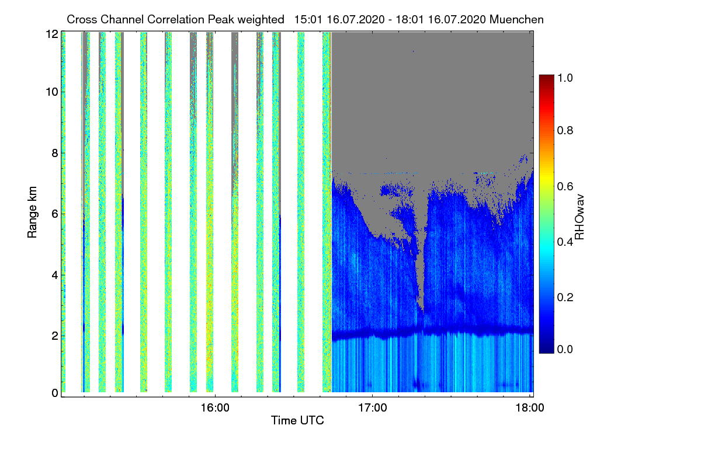This screenshot has height=467, width=701.
Task: Click the 'Time UTC' x-axis label
Action: [x=297, y=420]
